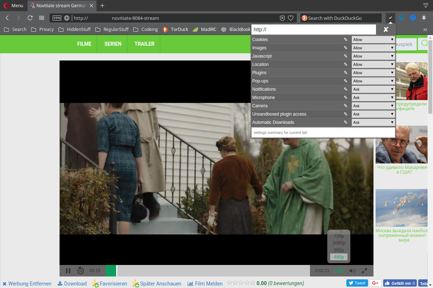Click the edit pencil for Camera
Viewport: 433px width, 288px height.
click(x=346, y=106)
